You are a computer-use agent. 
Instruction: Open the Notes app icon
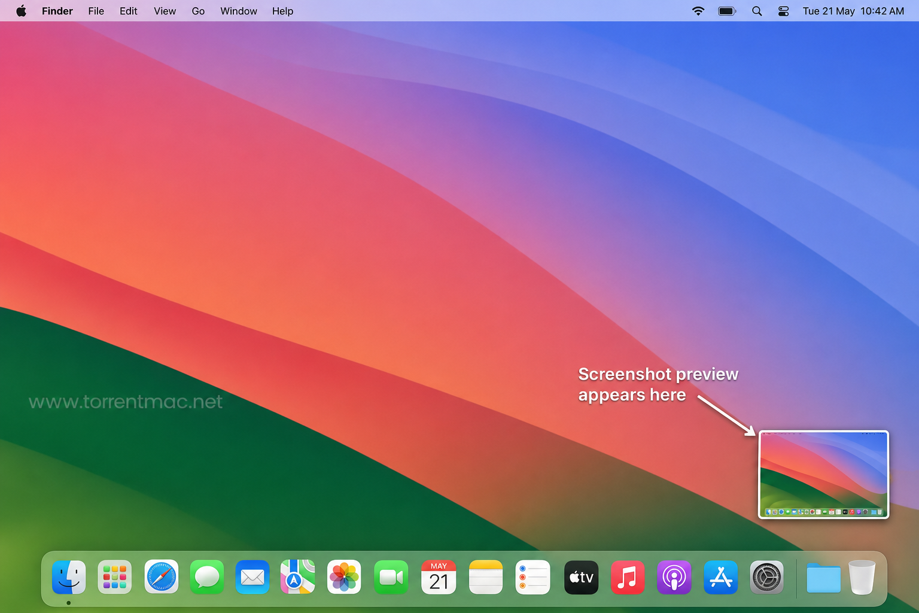pos(486,577)
